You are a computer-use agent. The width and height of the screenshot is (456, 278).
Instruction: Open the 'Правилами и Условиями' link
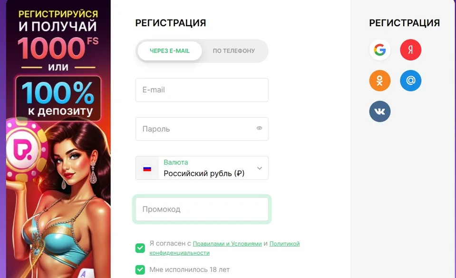(227, 244)
